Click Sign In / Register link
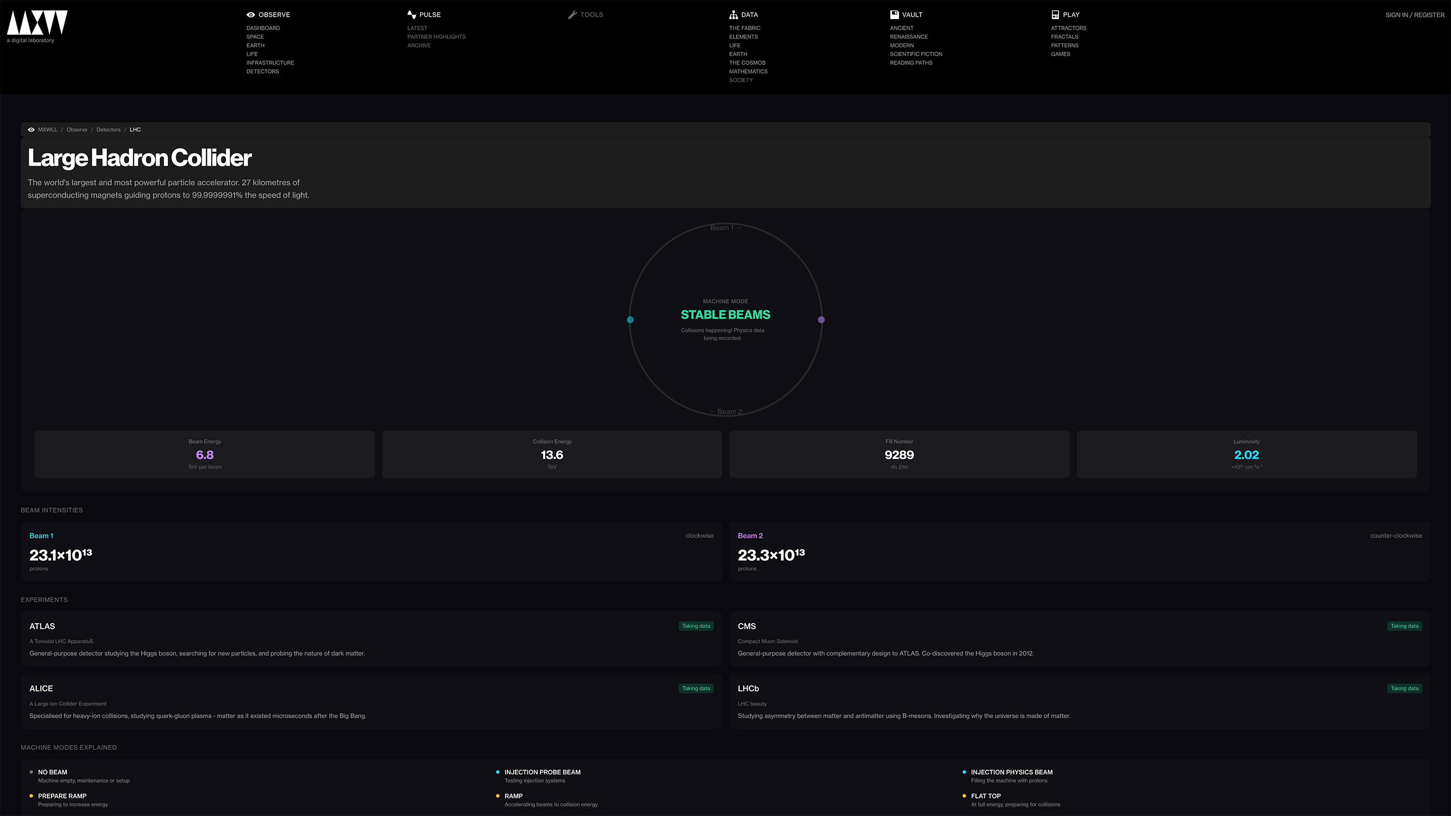 [x=1414, y=15]
